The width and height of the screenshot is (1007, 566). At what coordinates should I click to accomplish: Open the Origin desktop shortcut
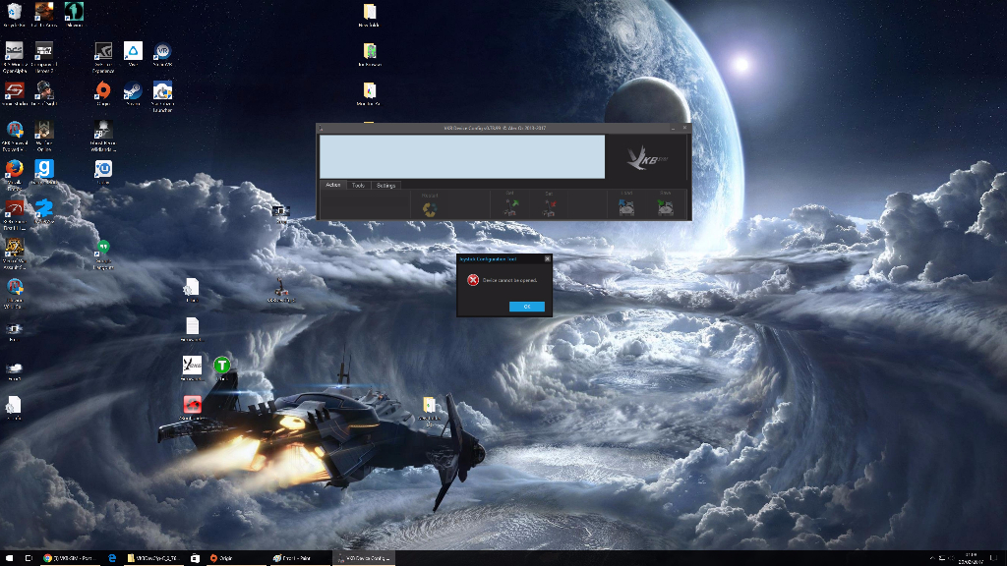click(102, 91)
